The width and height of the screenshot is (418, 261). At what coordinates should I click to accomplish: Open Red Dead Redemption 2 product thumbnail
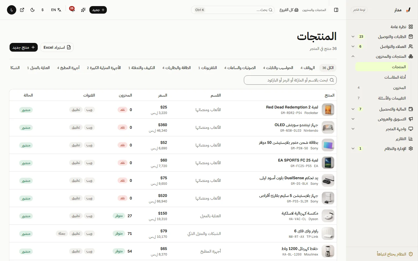(328, 110)
